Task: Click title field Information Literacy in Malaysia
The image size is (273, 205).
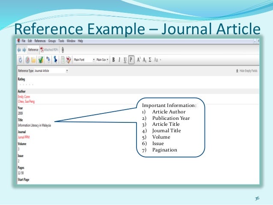Action: tap(34, 125)
